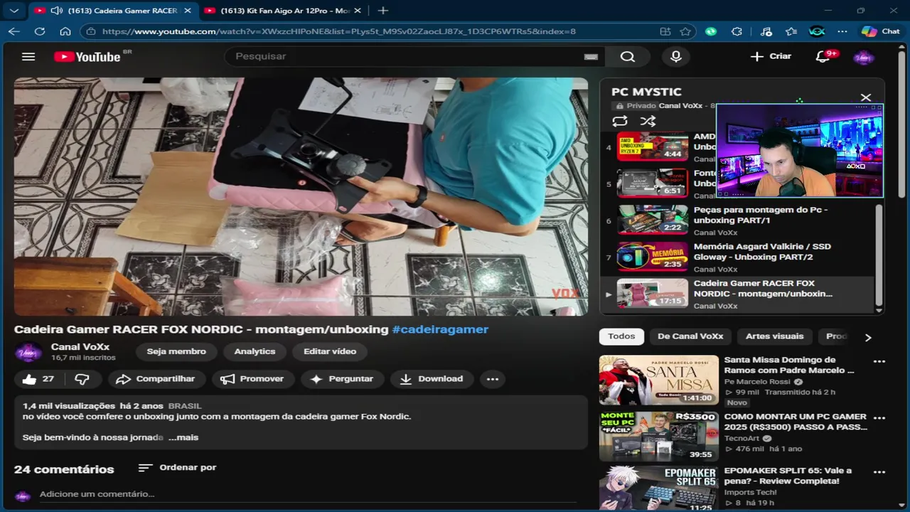910x512 pixels.
Task: Open the media control music icon
Action: 766,31
